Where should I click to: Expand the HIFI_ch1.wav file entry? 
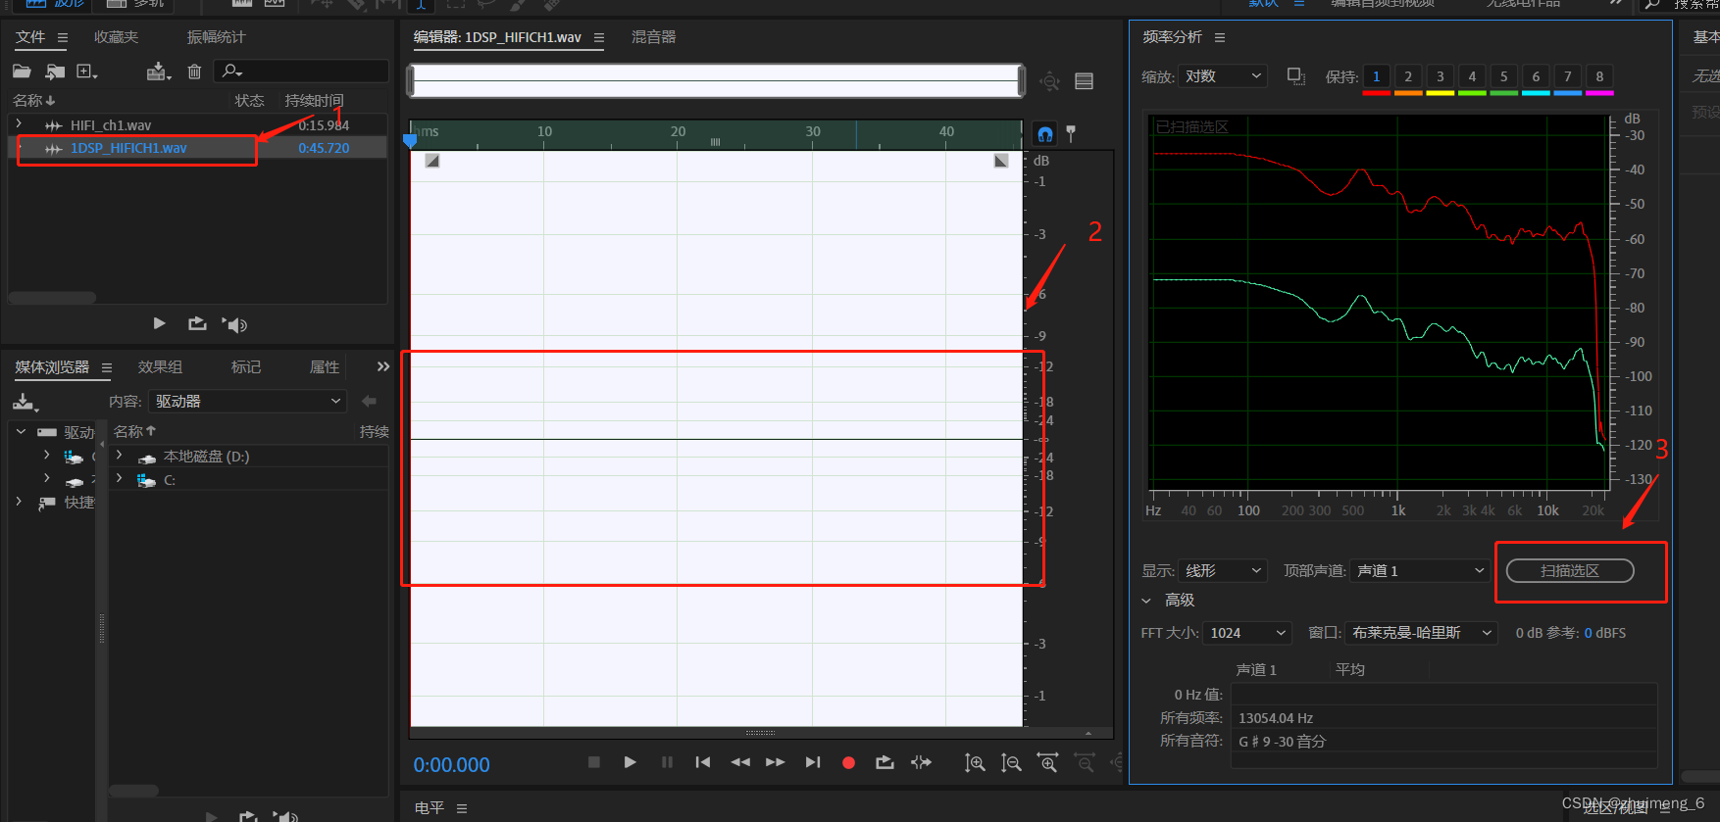point(19,124)
